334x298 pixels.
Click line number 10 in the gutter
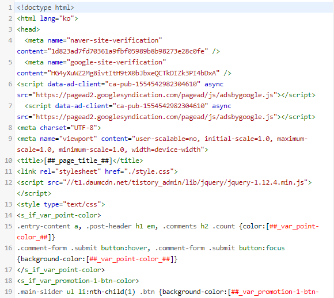(x=9, y=161)
